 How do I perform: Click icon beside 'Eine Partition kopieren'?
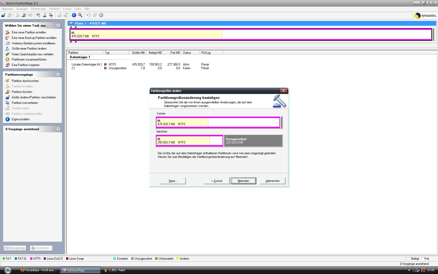coord(7,65)
